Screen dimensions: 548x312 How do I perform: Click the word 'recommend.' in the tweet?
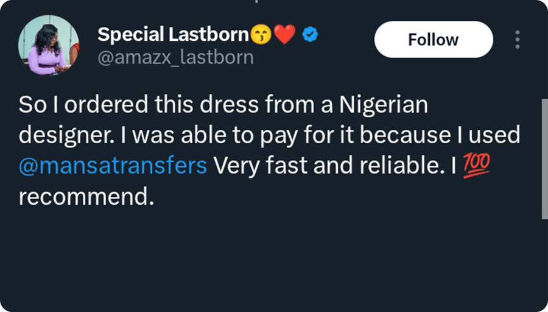[84, 197]
